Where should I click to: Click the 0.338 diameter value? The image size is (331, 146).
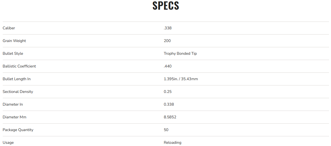click(x=169, y=104)
